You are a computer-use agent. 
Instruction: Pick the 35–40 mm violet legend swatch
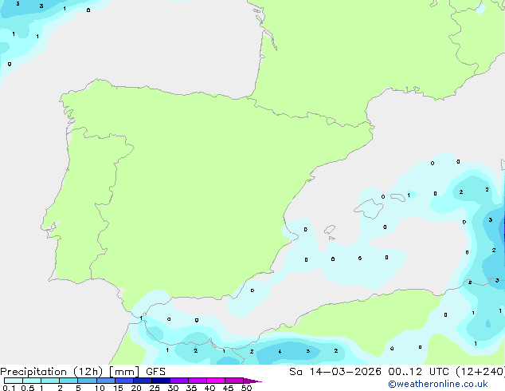(198, 381)
